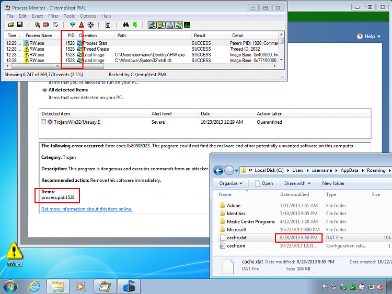Select the RW.exe desktop icon

click(15, 254)
